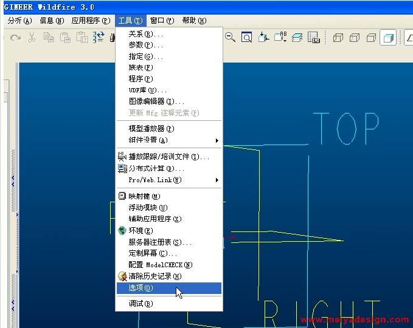Click the computer icon beside 分布式计算
This screenshot has height=328, width=413.
tap(122, 168)
